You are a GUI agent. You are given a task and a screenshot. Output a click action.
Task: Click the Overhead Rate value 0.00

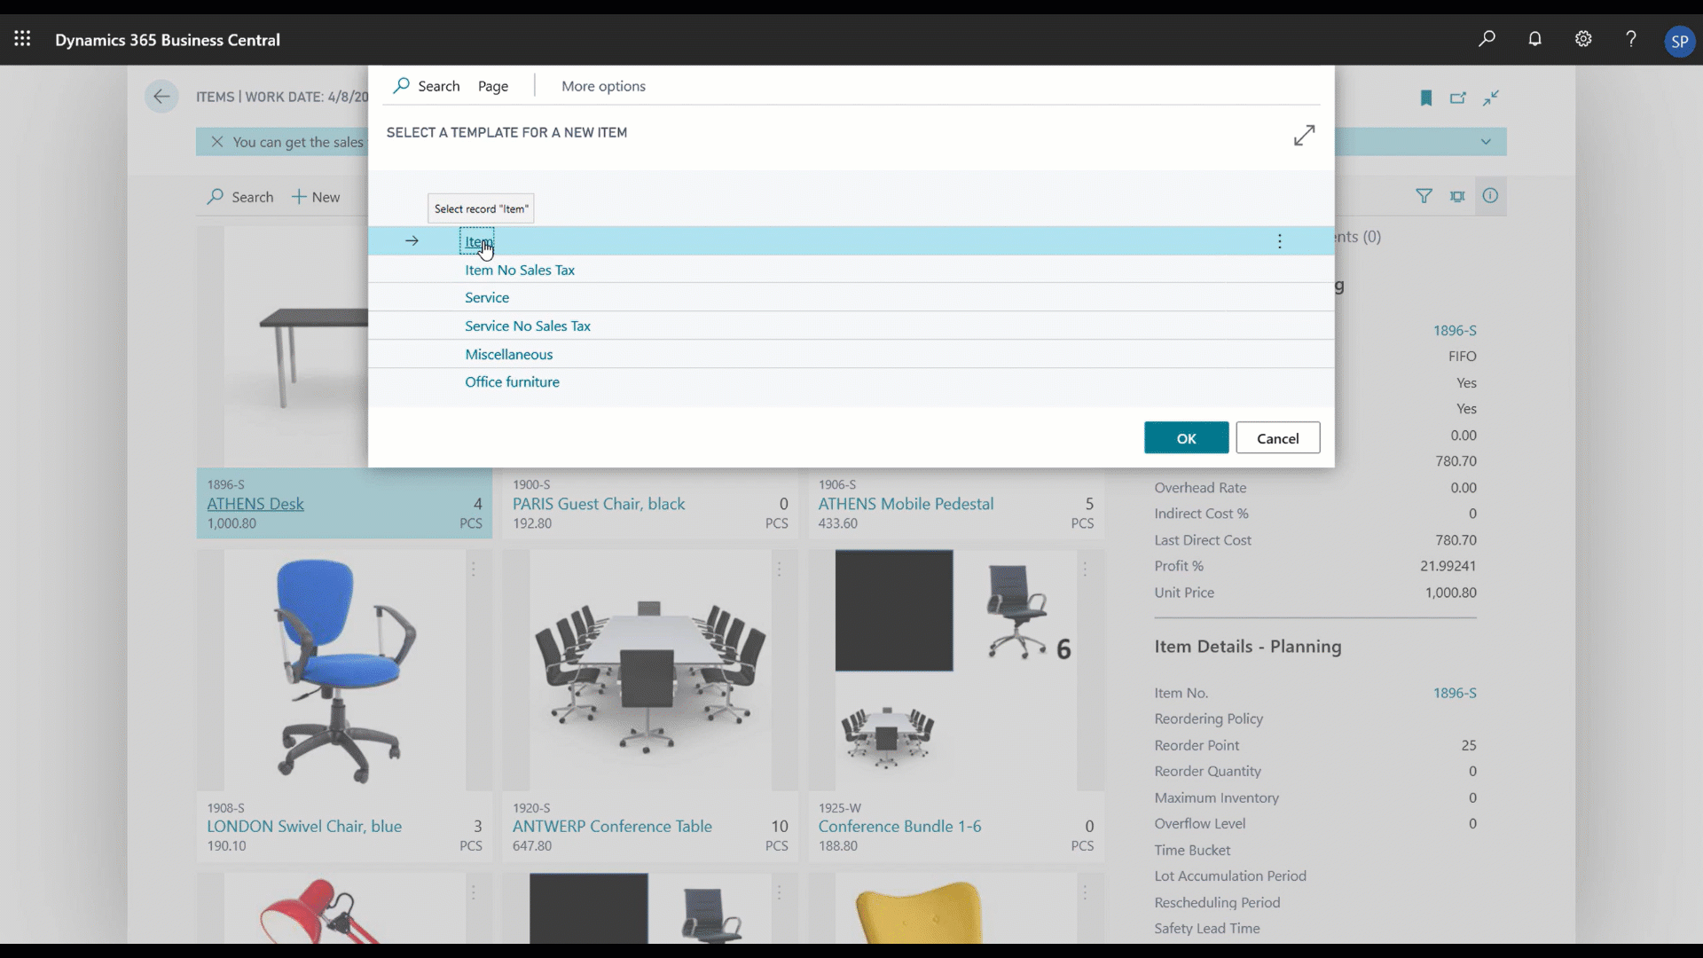point(1463,488)
